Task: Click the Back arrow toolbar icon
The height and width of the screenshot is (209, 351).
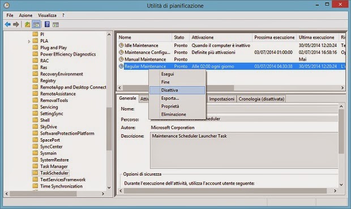Action: (x=8, y=24)
